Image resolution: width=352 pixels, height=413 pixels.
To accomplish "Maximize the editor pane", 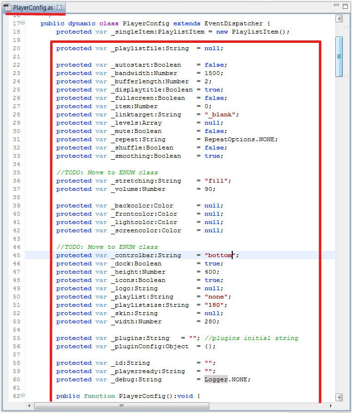I will click(345, 6).
